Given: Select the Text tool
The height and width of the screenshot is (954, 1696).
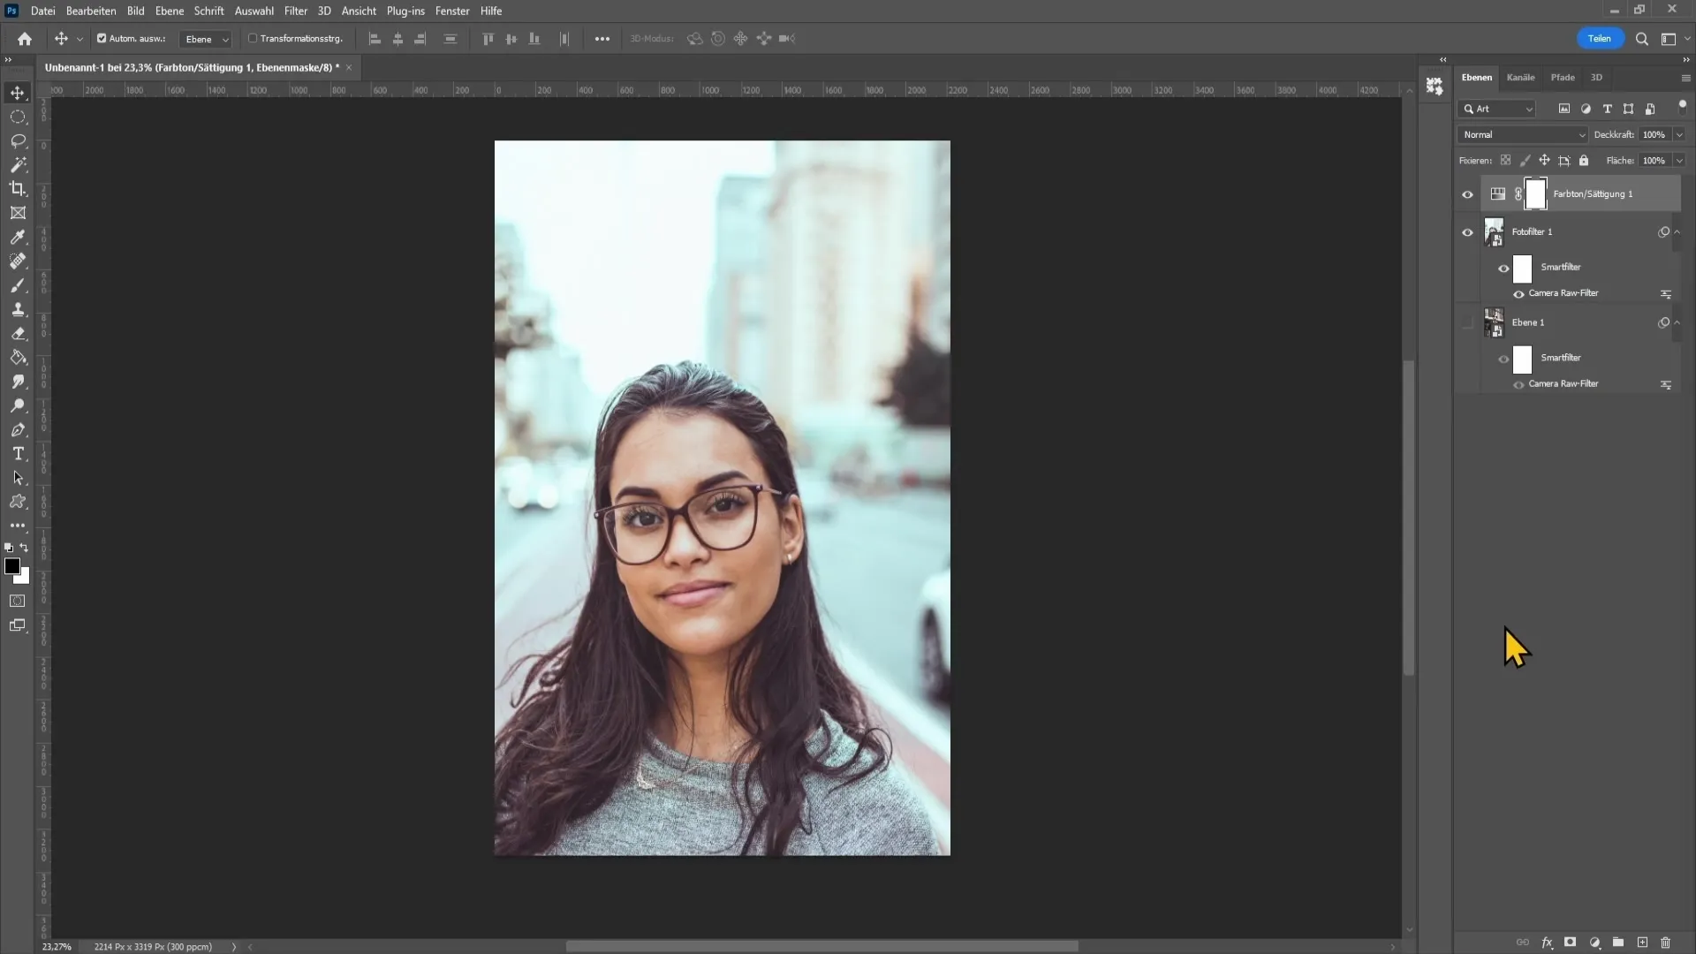Looking at the screenshot, I should coord(18,453).
